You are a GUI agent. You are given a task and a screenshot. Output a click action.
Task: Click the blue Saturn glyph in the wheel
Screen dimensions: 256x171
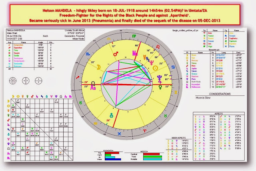point(148,59)
